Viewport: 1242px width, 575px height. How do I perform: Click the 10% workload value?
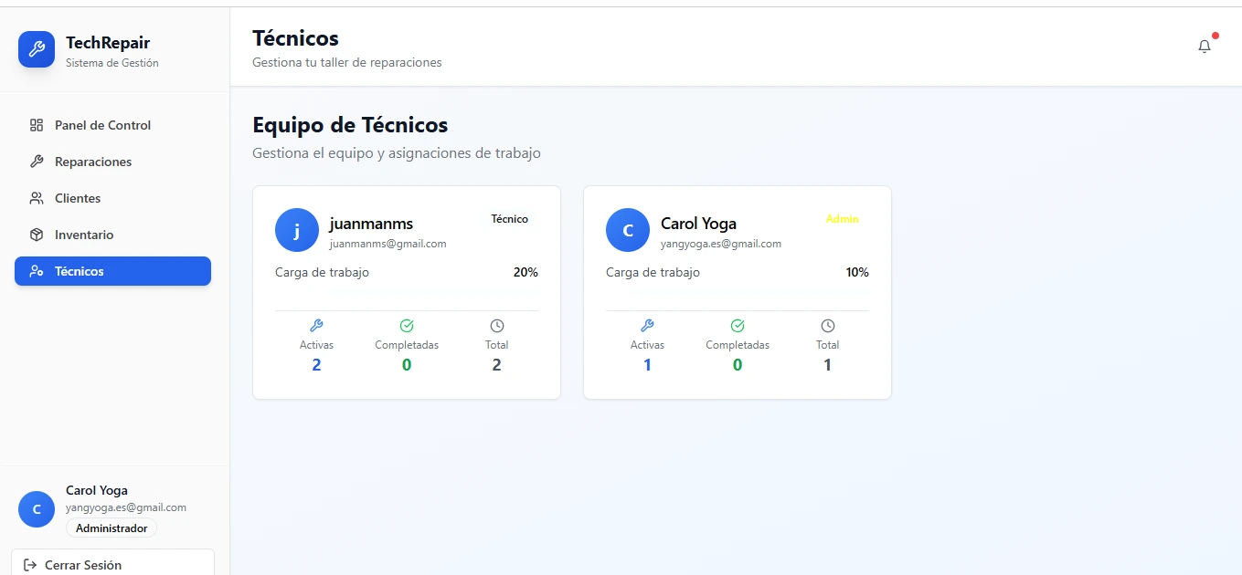point(857,272)
